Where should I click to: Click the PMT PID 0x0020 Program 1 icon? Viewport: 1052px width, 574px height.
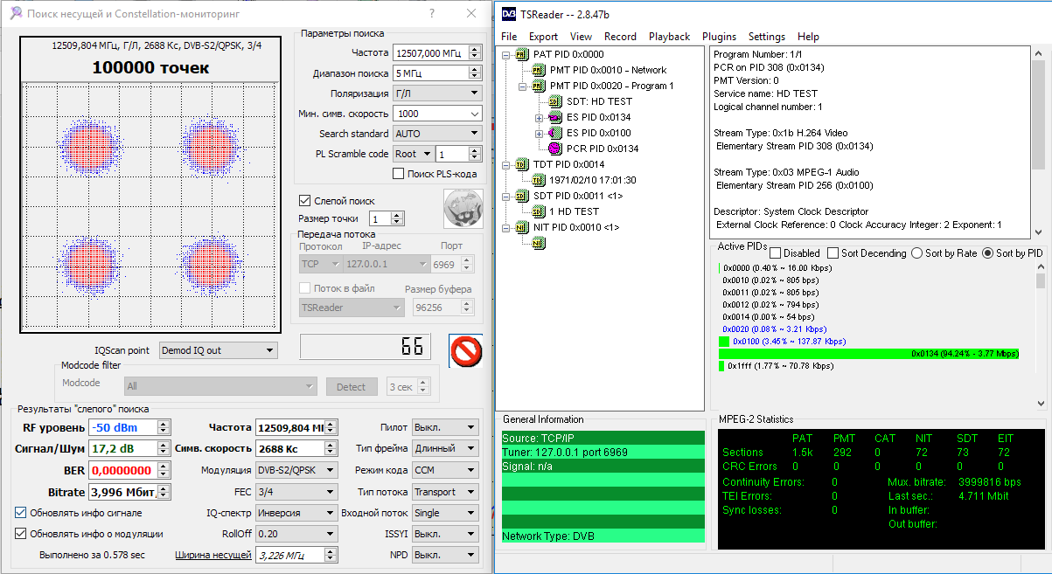(x=539, y=86)
